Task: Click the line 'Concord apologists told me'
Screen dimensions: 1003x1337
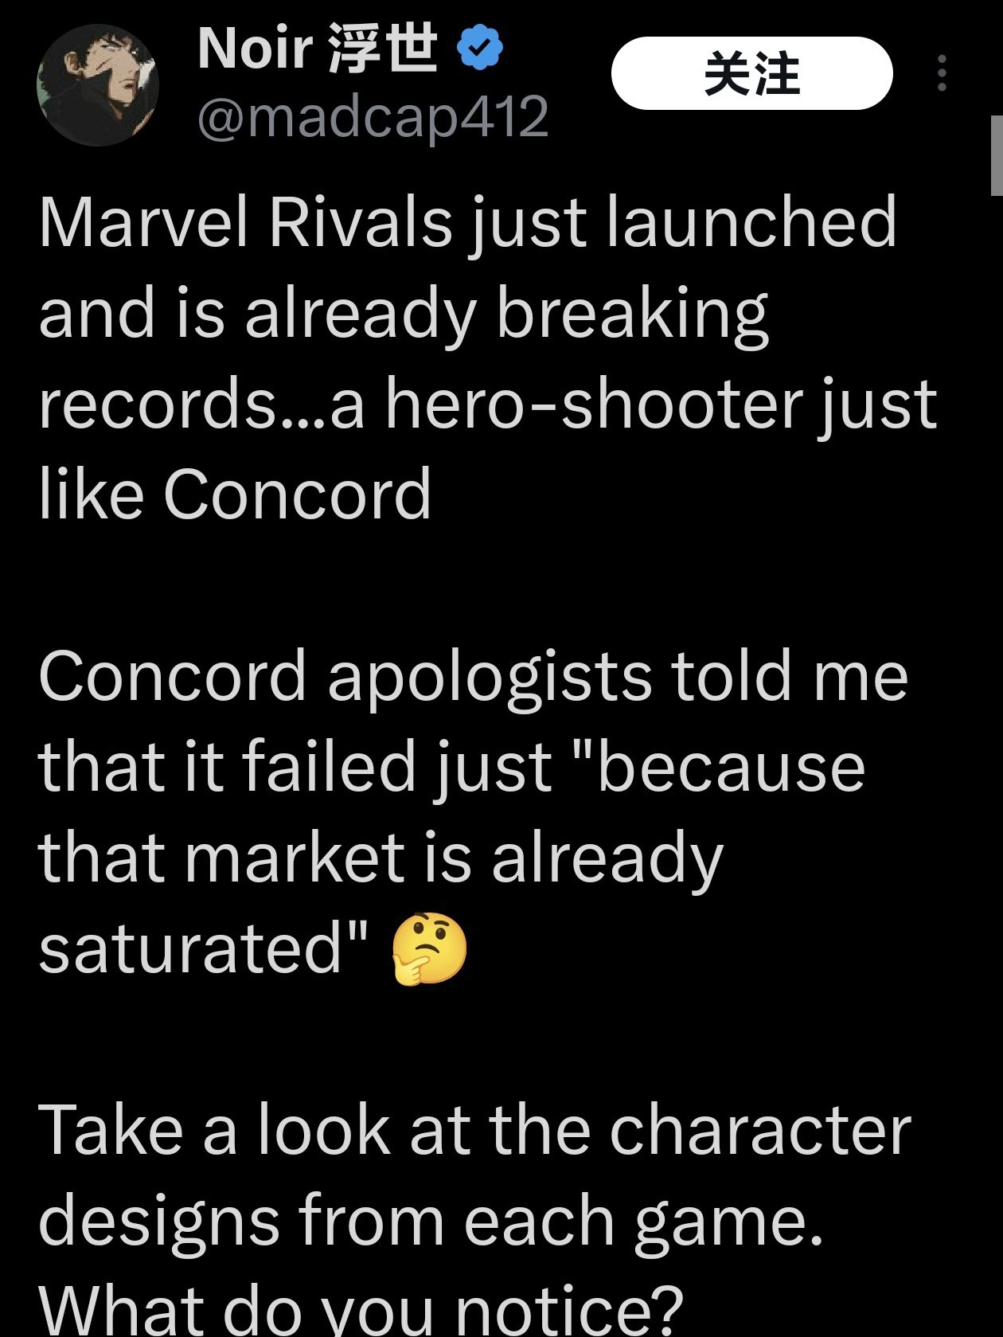Action: [473, 677]
